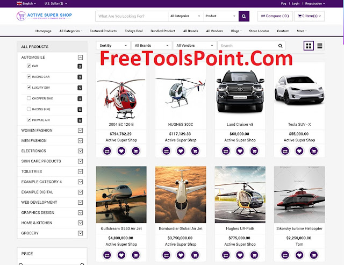
Task: Expand the WOMEN FASHION category
Action: tap(80, 130)
